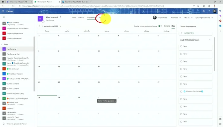Open Gestión Proyectos (Test) plan

[x=17, y=93]
